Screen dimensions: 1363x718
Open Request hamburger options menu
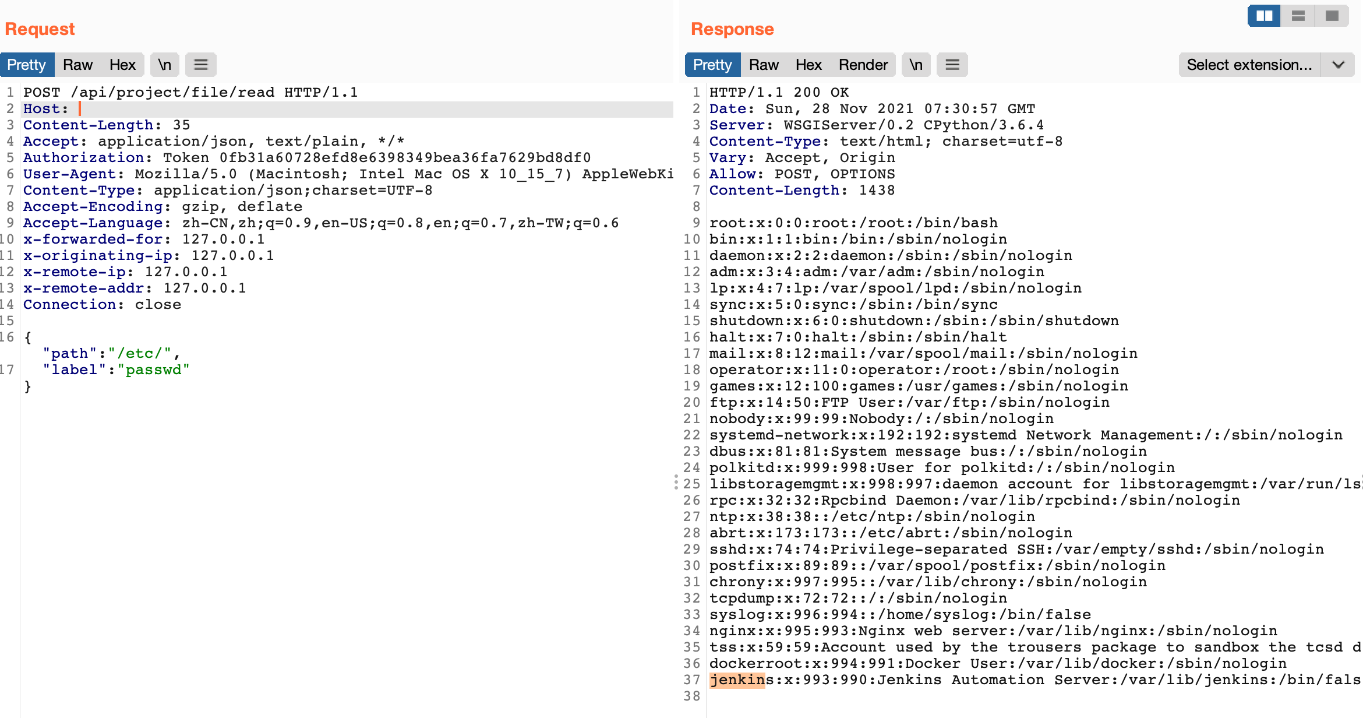coord(201,65)
